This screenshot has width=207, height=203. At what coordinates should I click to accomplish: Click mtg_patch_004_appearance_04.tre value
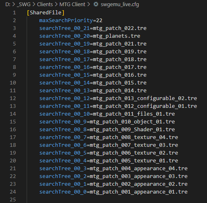coord(139,169)
